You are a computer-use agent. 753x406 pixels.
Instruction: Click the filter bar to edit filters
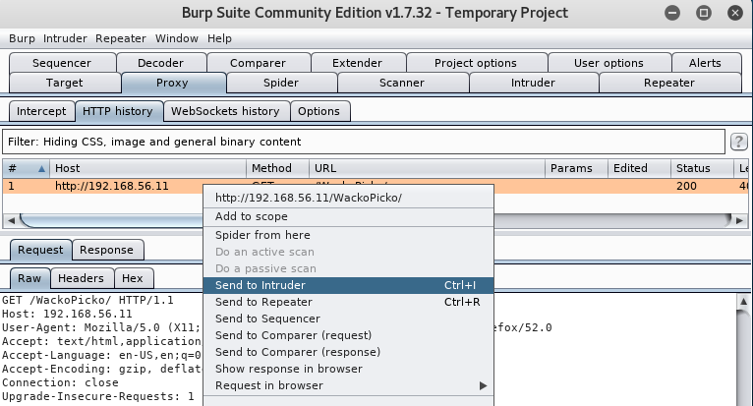coord(364,142)
